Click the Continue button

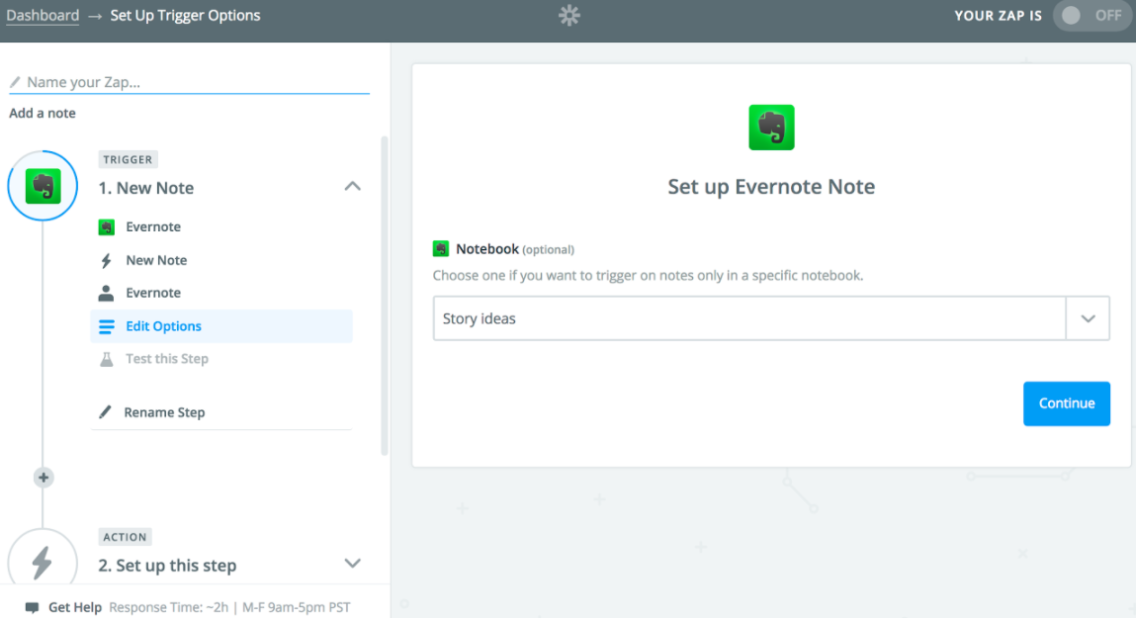[1067, 403]
